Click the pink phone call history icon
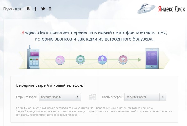Screen dimensions: 187x126 tap(60, 60)
